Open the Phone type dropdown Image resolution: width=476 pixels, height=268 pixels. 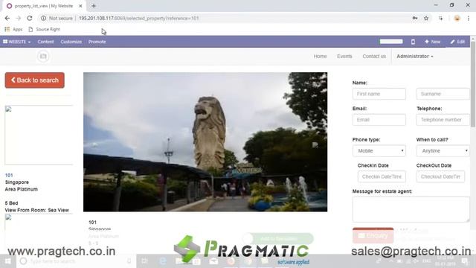pos(379,150)
